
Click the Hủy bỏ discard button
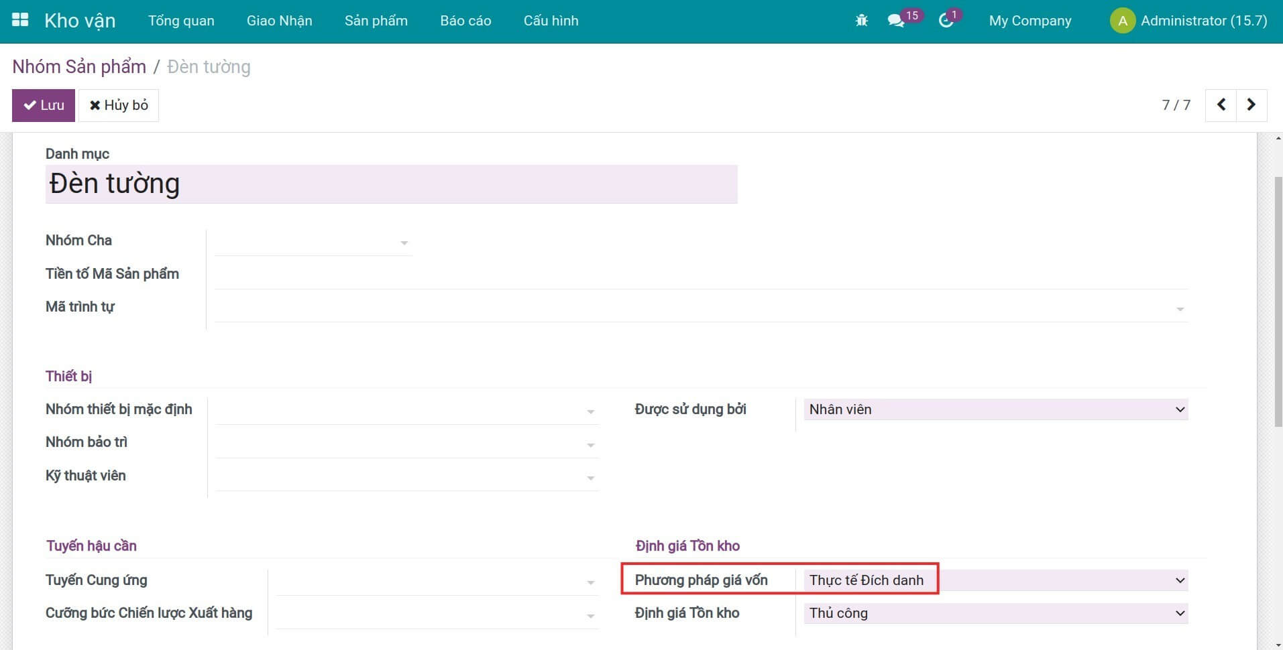point(119,105)
